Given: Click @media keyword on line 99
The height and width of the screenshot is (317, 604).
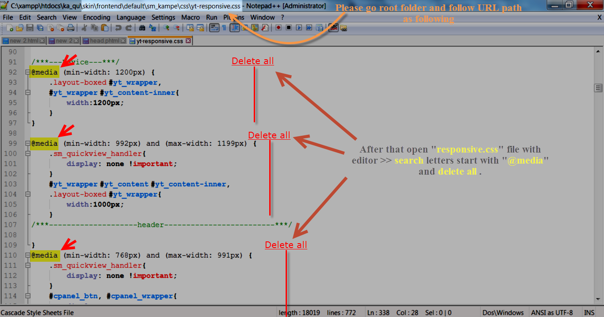Looking at the screenshot, I should coord(44,143).
